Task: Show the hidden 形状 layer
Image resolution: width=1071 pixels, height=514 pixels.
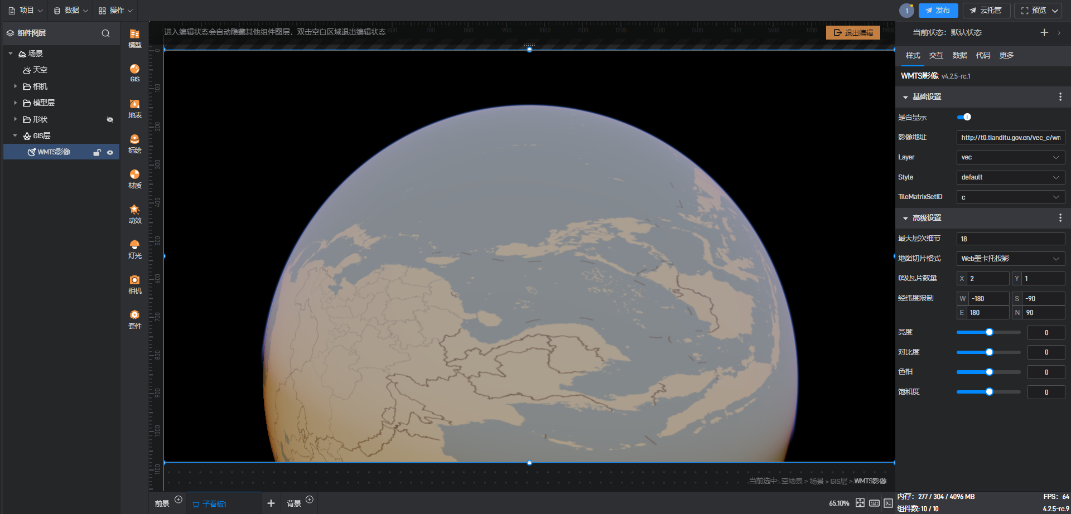Action: tap(110, 119)
